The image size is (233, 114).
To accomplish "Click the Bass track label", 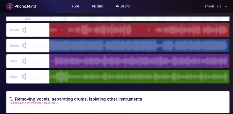I will click(13, 61).
